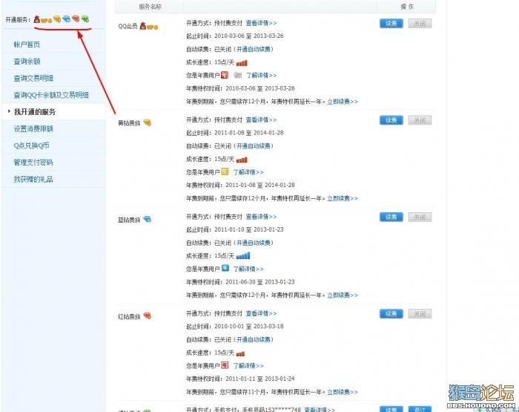519x412 pixels.
Task: Open 我获赠的礼品 in the sidebar
Action: point(33,180)
